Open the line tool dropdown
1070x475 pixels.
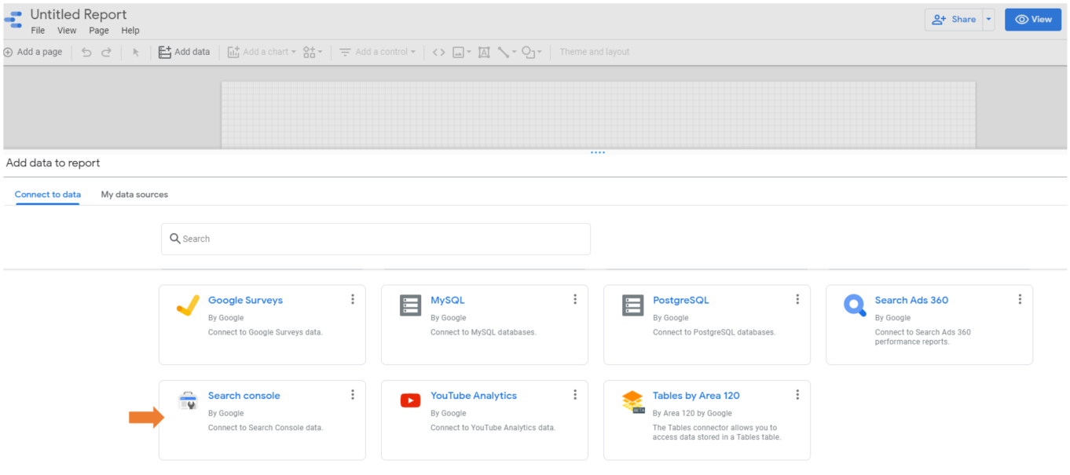pyautogui.click(x=507, y=53)
